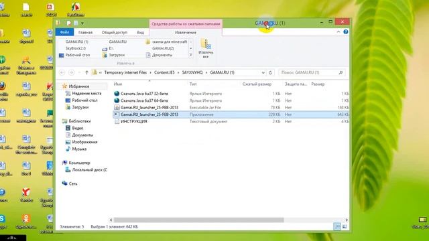Sort by Имя column header
Viewport: 429px width, 241px height.
[x=118, y=84]
